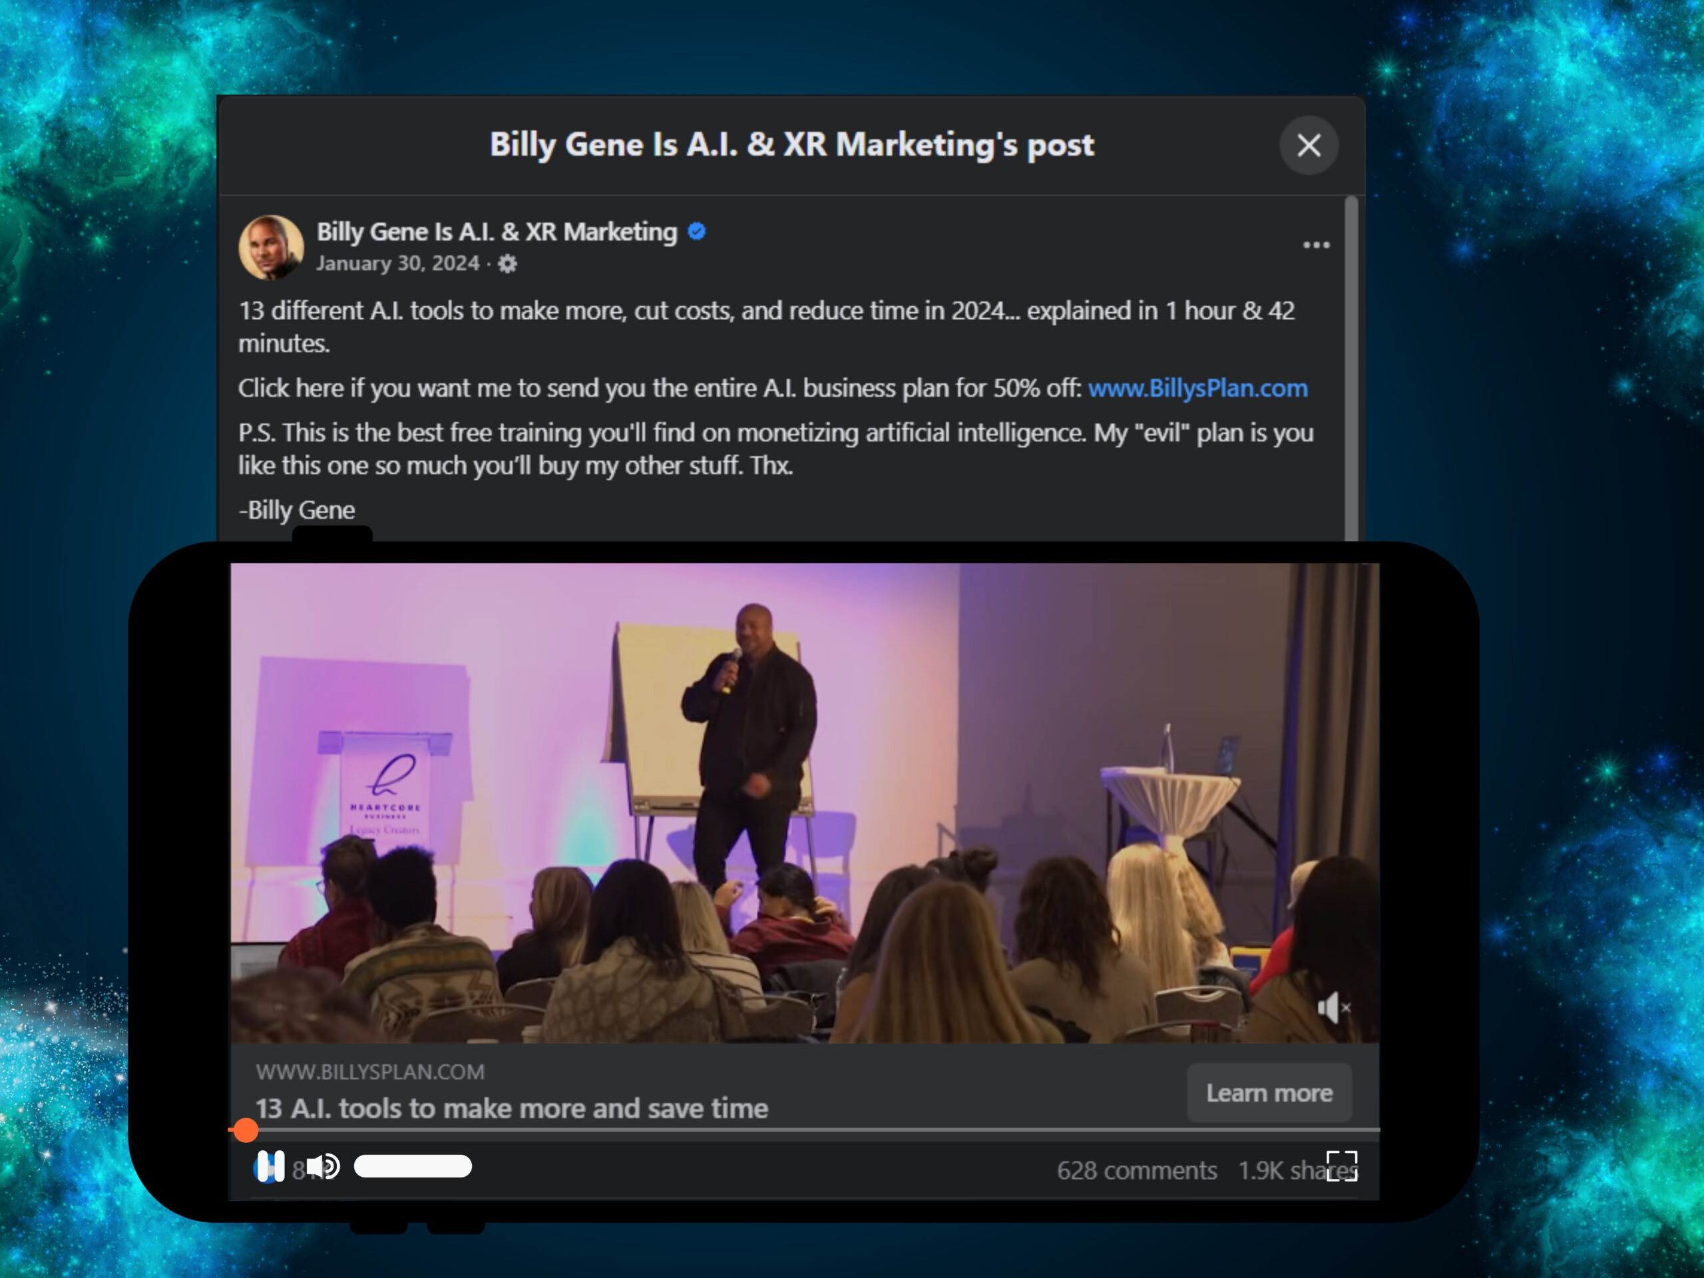Viewport: 1704px width, 1278px height.
Task: Open the three-dot post options menu
Action: [1316, 245]
